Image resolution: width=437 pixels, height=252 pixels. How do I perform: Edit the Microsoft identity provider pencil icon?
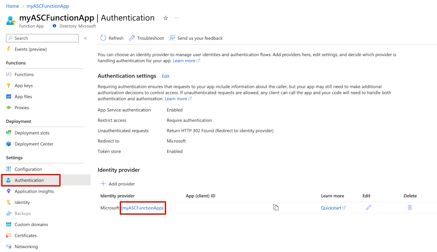tap(369, 208)
